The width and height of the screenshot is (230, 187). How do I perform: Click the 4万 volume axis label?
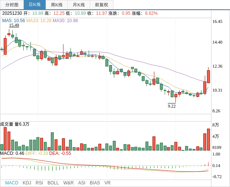216,136
